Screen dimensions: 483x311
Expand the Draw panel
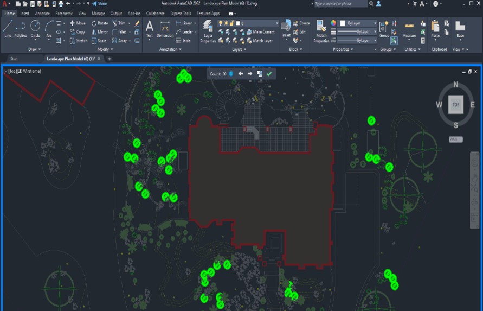34,49
